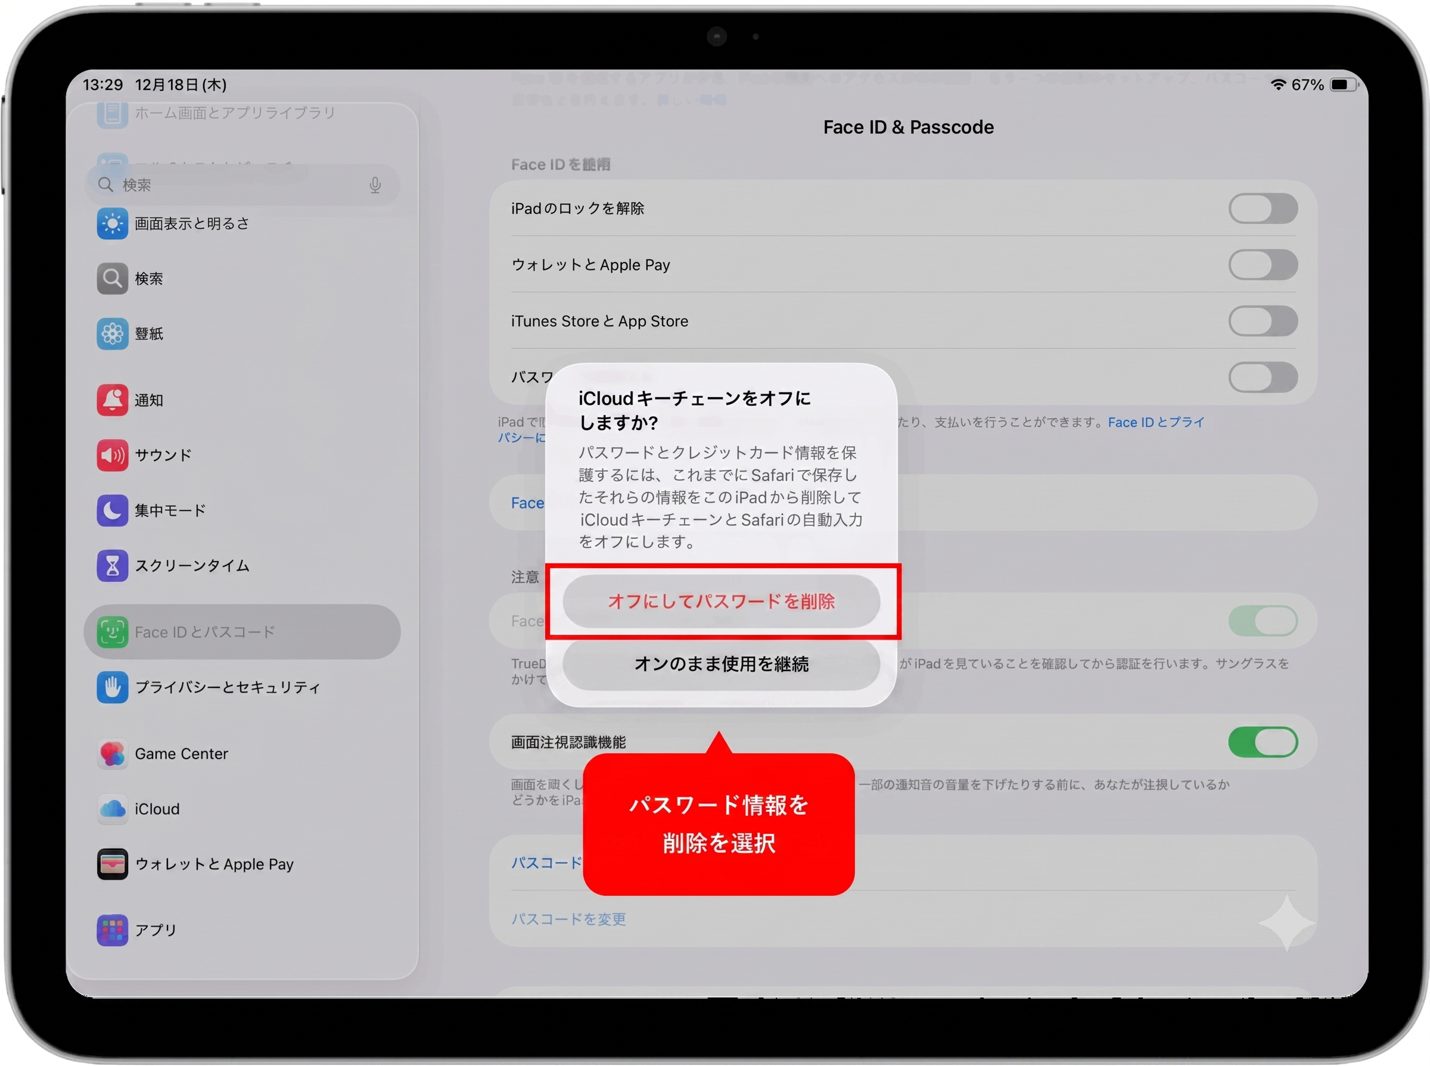The image size is (1430, 1066).
Task: Tap the 13:29 clock in status bar
Action: [102, 85]
